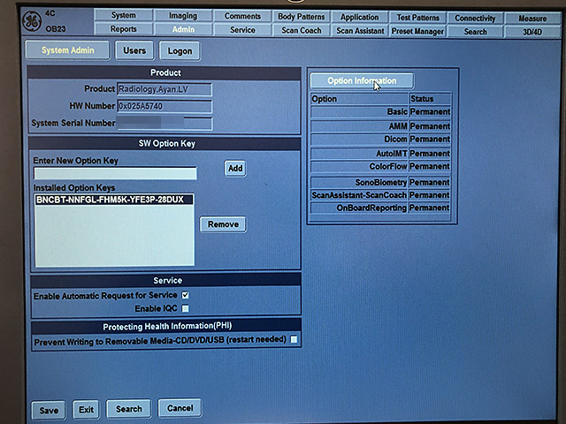566x424 pixels.
Task: Focus the Enter New Option Key field
Action: [x=115, y=173]
